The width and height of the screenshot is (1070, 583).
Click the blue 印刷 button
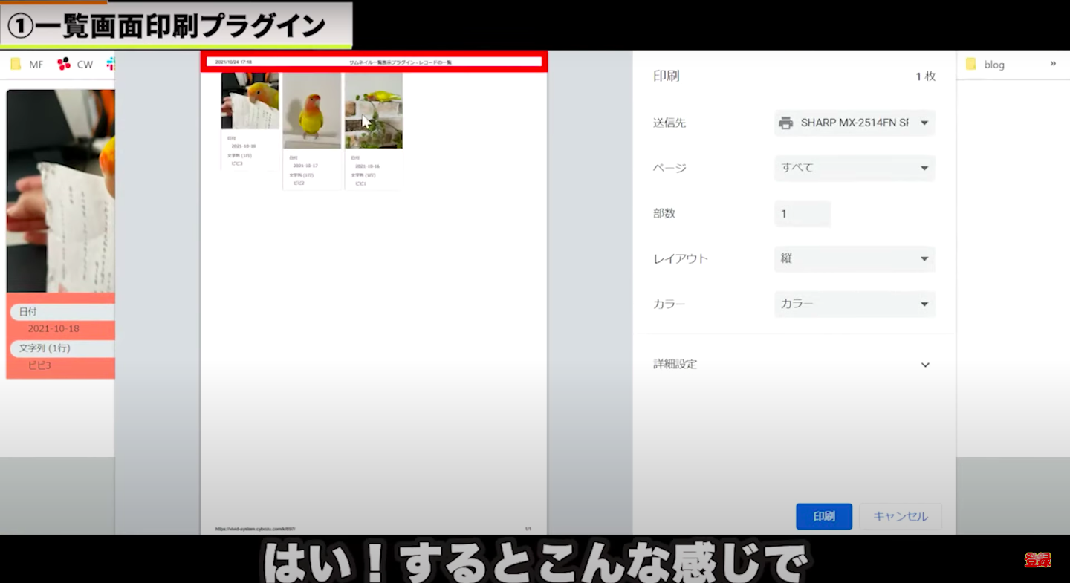click(x=823, y=517)
